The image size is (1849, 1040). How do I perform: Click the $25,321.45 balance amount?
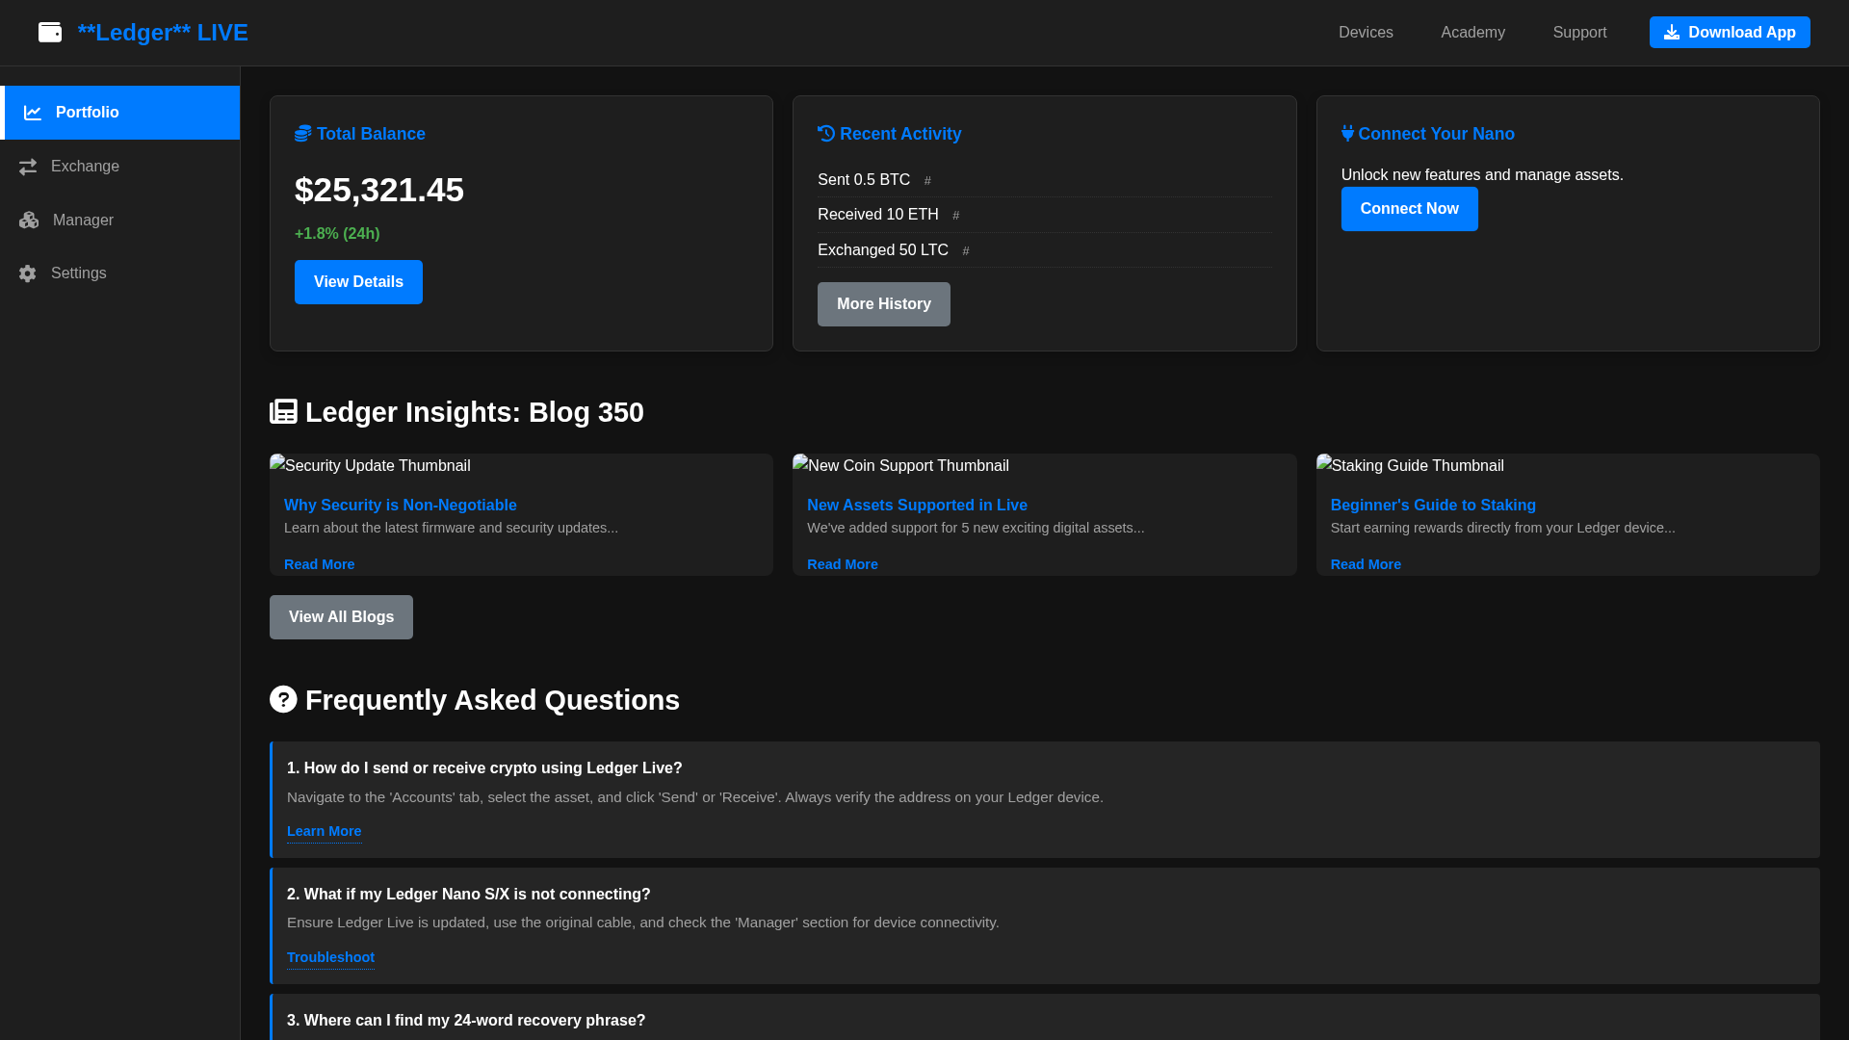tap(379, 190)
